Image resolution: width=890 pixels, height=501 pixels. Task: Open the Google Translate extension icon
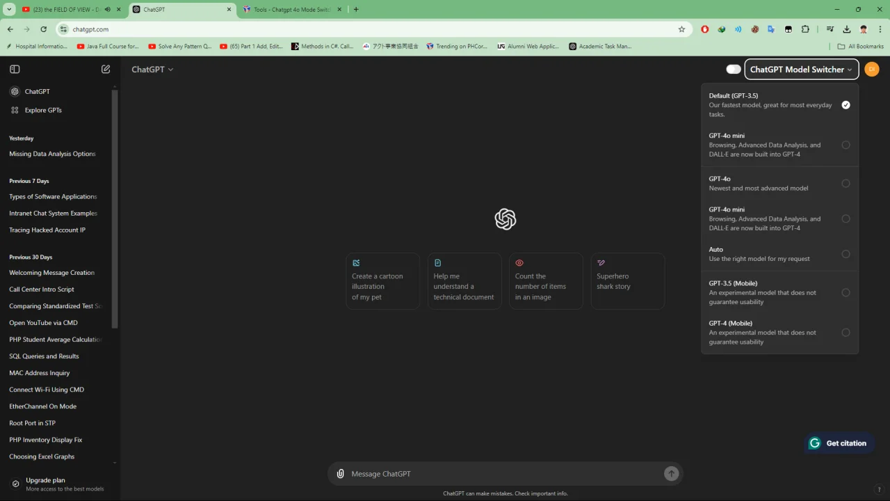[771, 29]
